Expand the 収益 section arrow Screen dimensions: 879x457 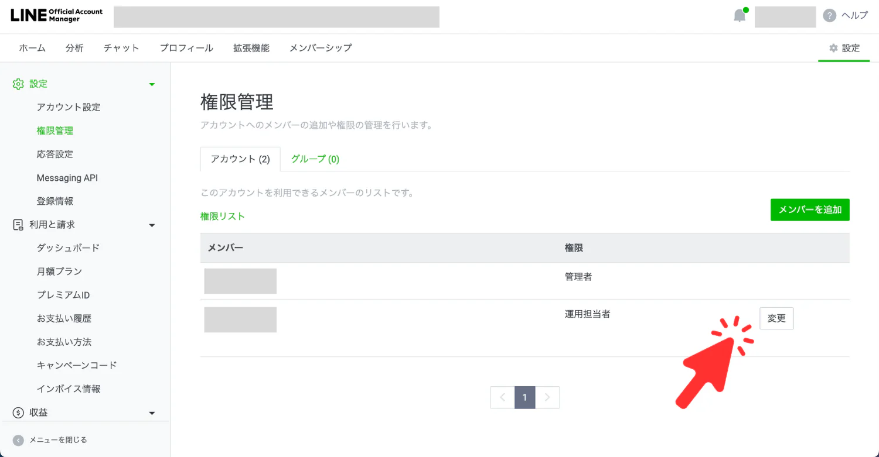(x=152, y=413)
